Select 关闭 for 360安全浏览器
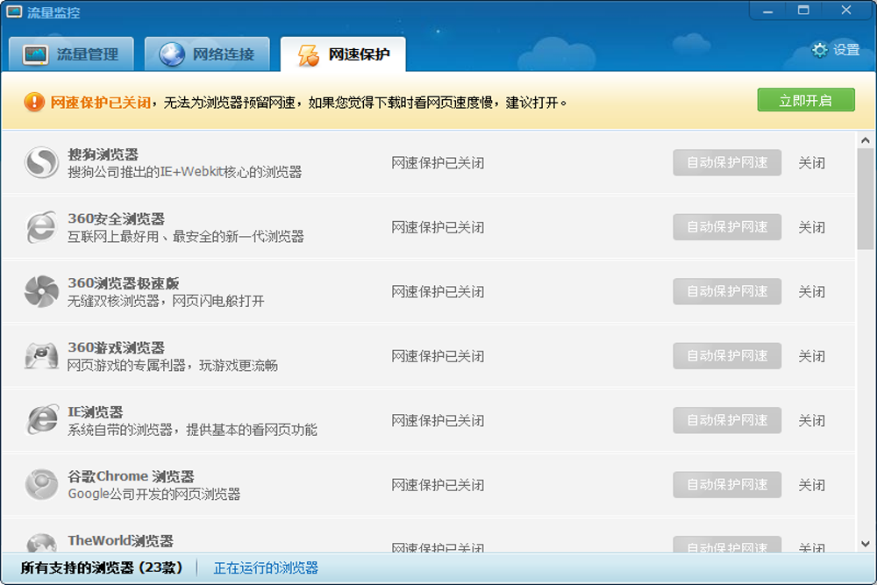The height and width of the screenshot is (585, 877). coord(811,227)
